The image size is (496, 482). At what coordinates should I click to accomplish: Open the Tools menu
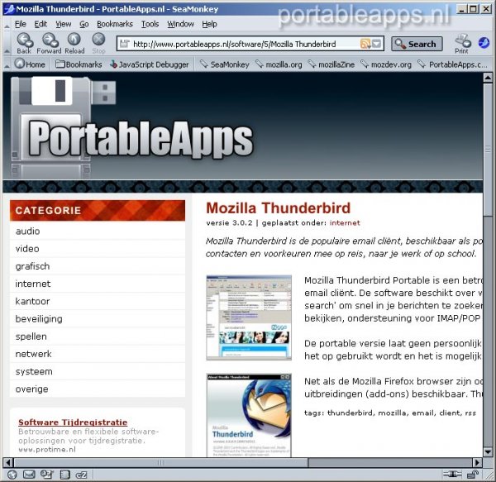click(150, 24)
